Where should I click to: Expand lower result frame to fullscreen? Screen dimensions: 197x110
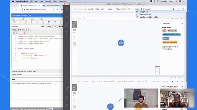[179, 78]
